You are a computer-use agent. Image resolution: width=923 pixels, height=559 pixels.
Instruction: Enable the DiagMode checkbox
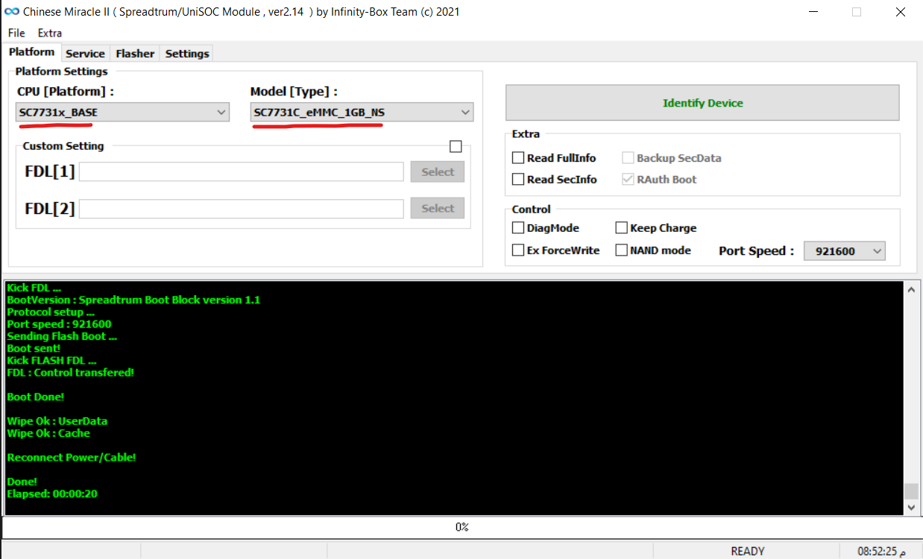coord(518,228)
